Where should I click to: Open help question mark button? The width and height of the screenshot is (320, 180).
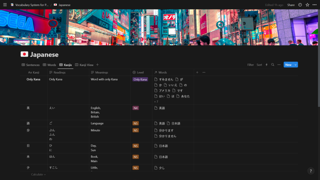[x=311, y=171]
